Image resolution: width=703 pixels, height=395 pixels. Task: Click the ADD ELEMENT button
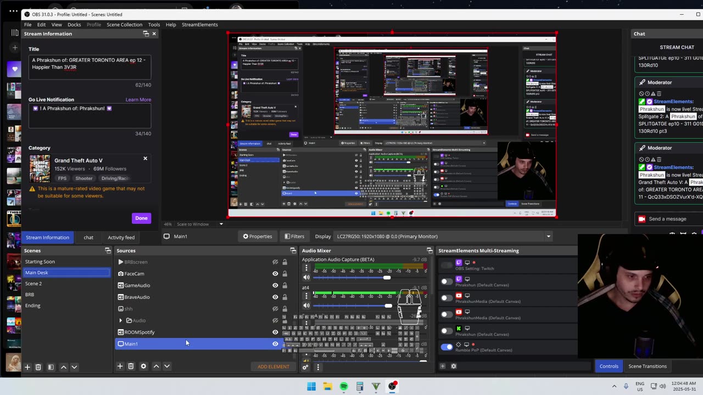click(274, 366)
